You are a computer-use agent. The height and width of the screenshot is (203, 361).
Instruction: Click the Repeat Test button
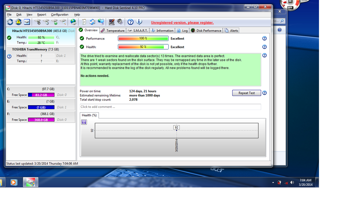(x=246, y=93)
